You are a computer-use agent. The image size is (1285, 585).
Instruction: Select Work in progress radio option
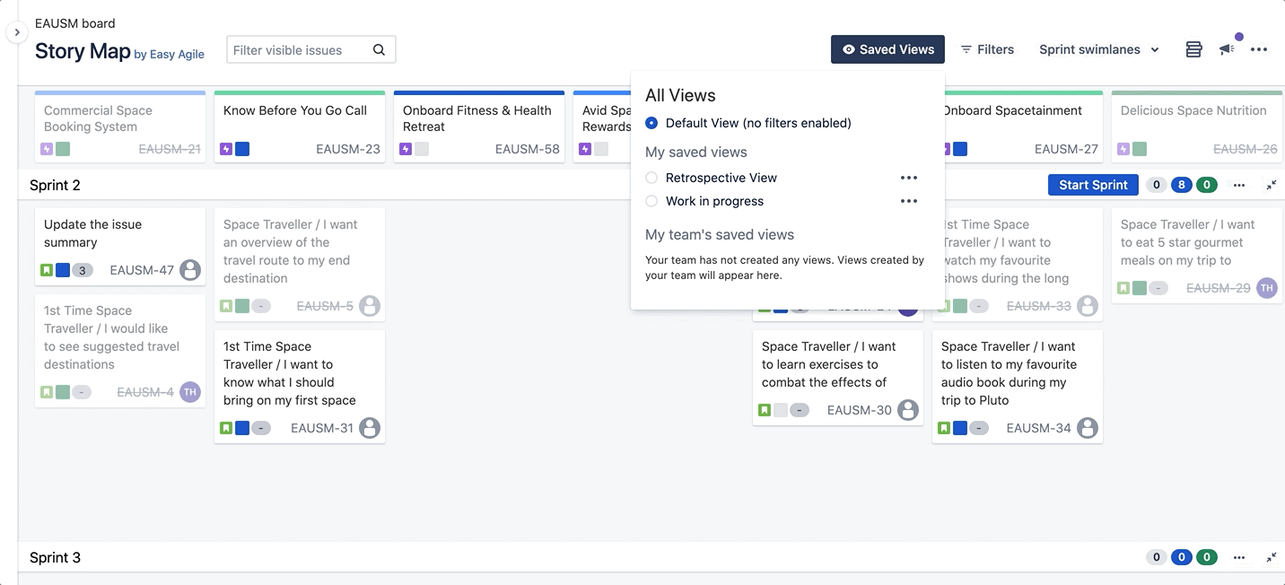(651, 201)
